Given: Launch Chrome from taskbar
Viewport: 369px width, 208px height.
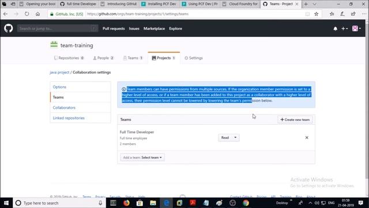Looking at the screenshot, I should [x=246, y=203].
